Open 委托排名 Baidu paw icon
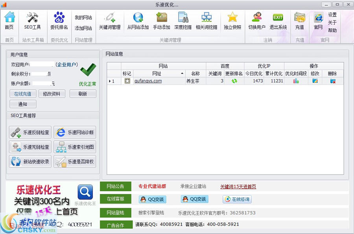 [x=59, y=17]
